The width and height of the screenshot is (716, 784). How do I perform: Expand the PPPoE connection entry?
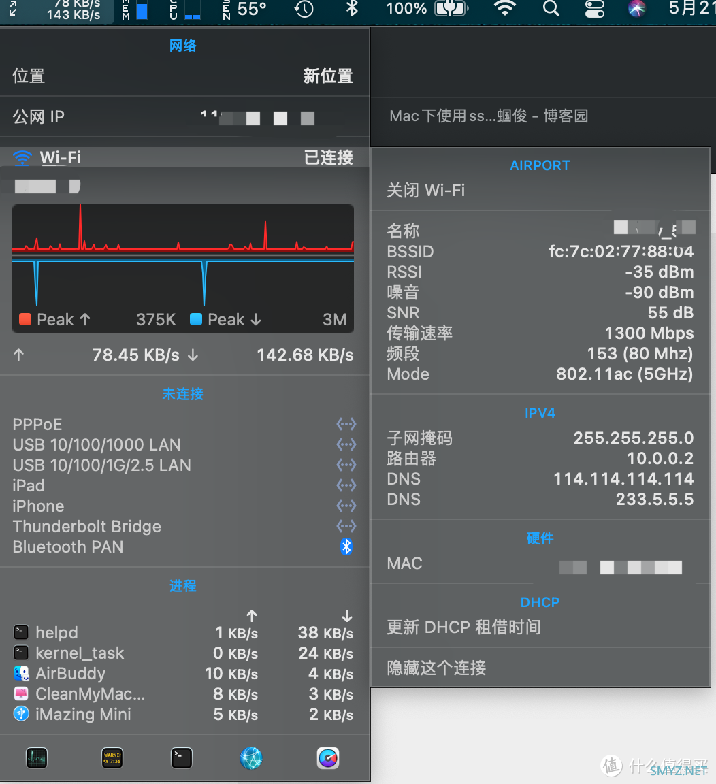[184, 425]
